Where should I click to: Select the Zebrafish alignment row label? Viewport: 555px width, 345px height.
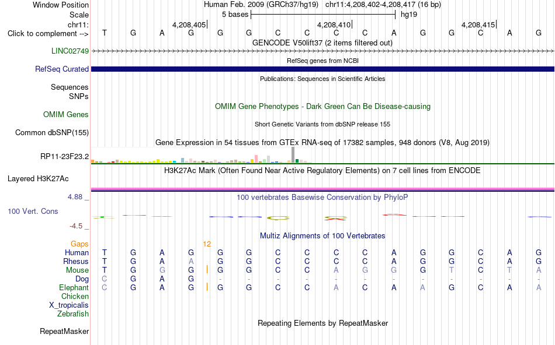(x=73, y=314)
